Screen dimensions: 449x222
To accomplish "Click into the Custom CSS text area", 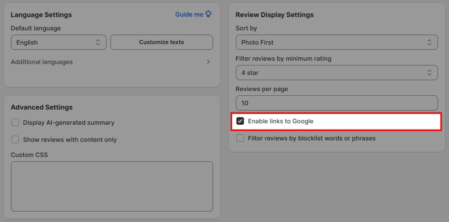I will (x=112, y=186).
